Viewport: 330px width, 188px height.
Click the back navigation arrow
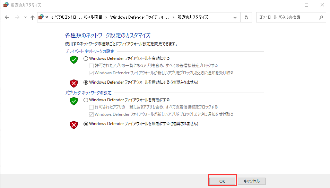7,17
